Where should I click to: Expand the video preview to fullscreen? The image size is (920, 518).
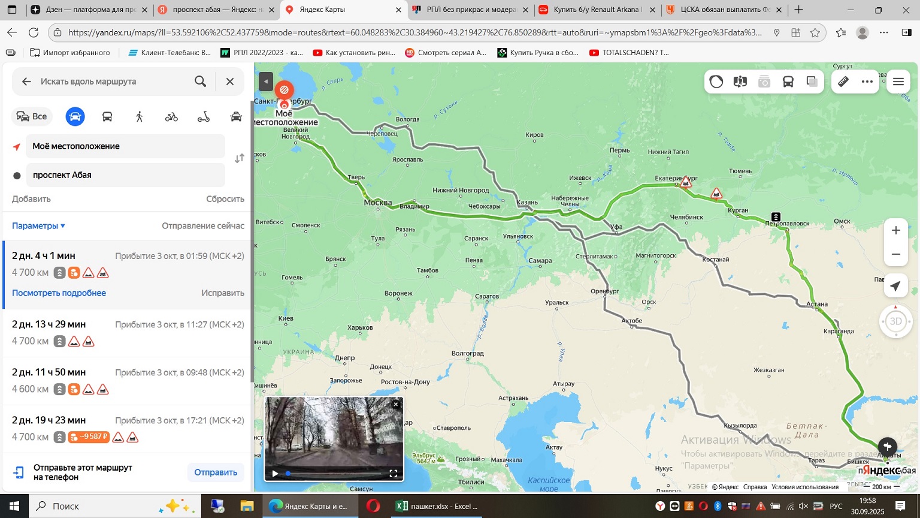pos(394,474)
